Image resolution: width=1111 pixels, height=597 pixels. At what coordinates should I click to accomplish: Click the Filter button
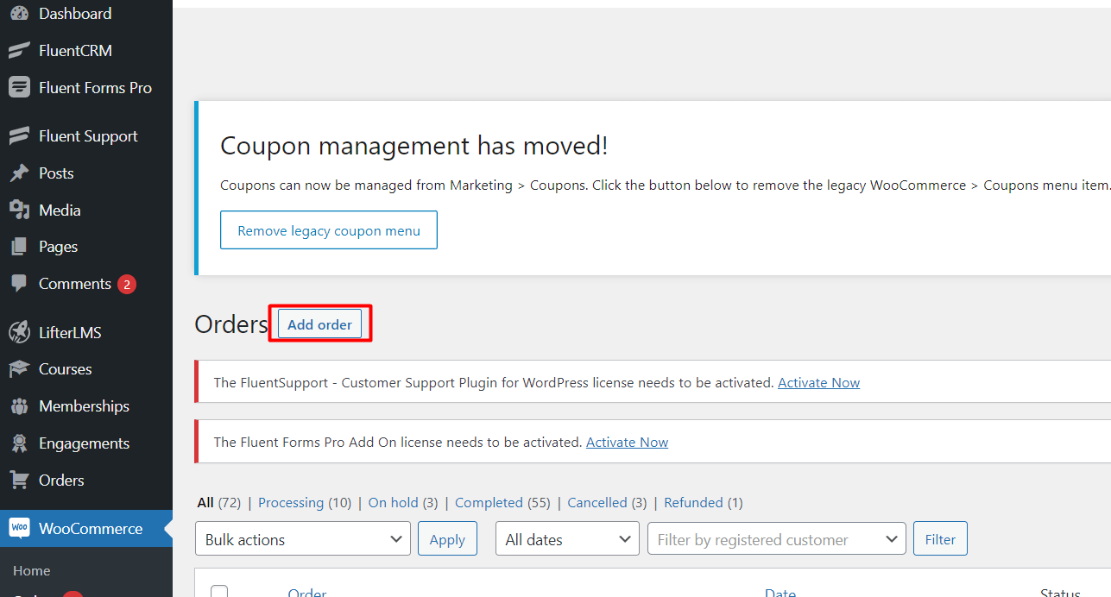click(x=940, y=539)
